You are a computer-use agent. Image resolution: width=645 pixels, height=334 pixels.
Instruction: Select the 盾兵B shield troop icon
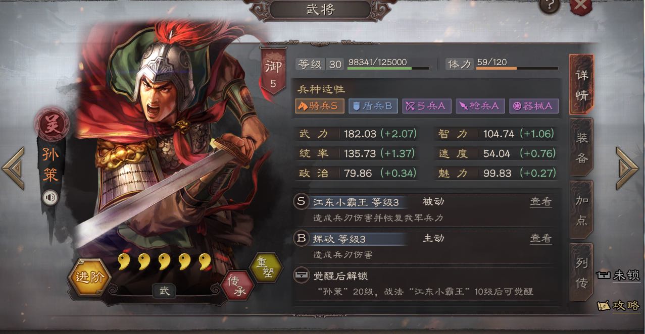372,106
